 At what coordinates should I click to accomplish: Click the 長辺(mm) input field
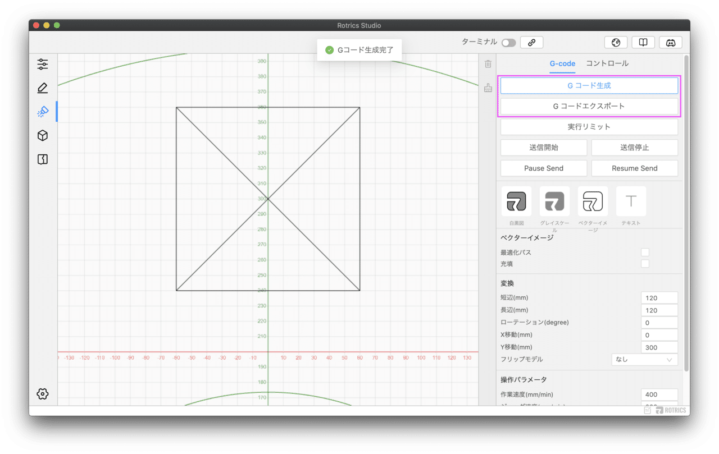(x=659, y=310)
